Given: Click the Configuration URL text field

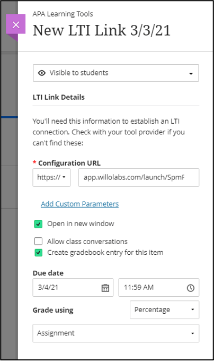Looking at the screenshot, I should pyautogui.click(x=139, y=177).
